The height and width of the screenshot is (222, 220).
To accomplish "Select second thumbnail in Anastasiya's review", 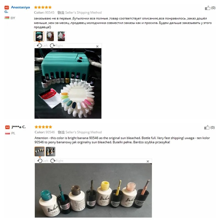I will coord(50,36).
